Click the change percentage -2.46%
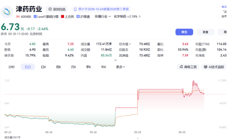The image size is (227, 139). (42, 29)
